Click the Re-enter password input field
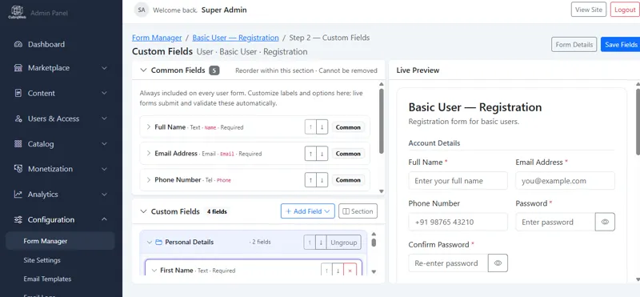The height and width of the screenshot is (297, 640). pos(449,263)
